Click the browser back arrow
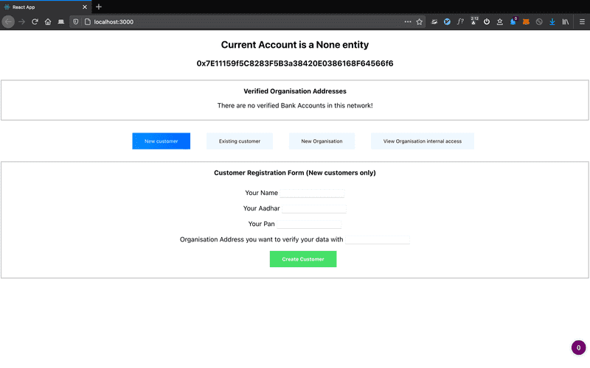 pos(8,22)
